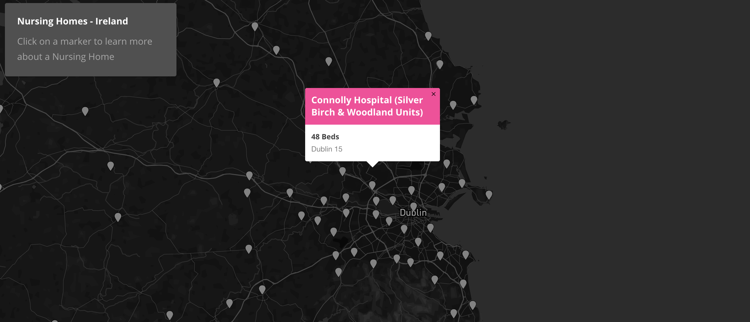The image size is (750, 322).
Task: Click the marker just right of popup's bottom corner
Action: click(447, 163)
